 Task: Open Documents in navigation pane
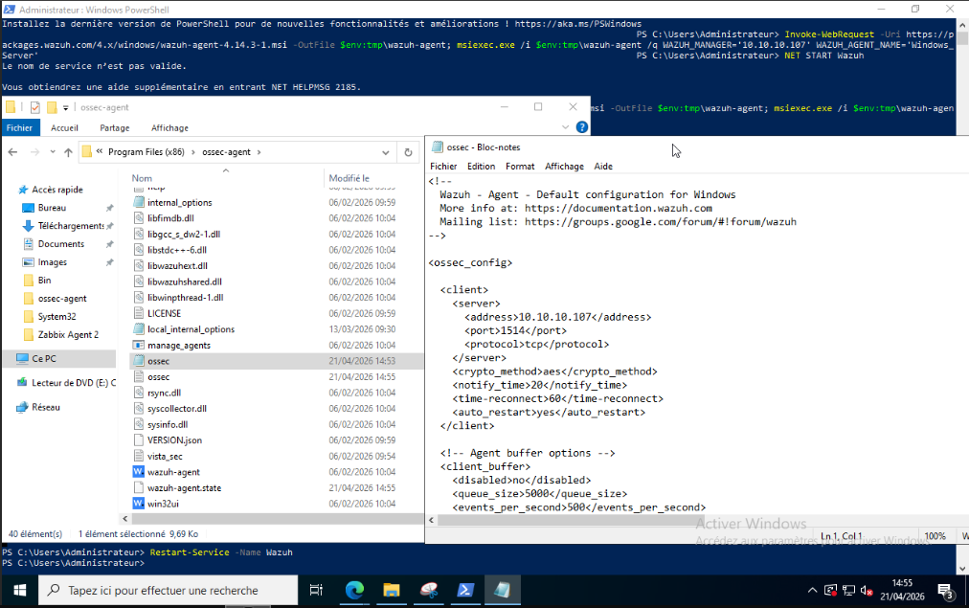click(60, 244)
